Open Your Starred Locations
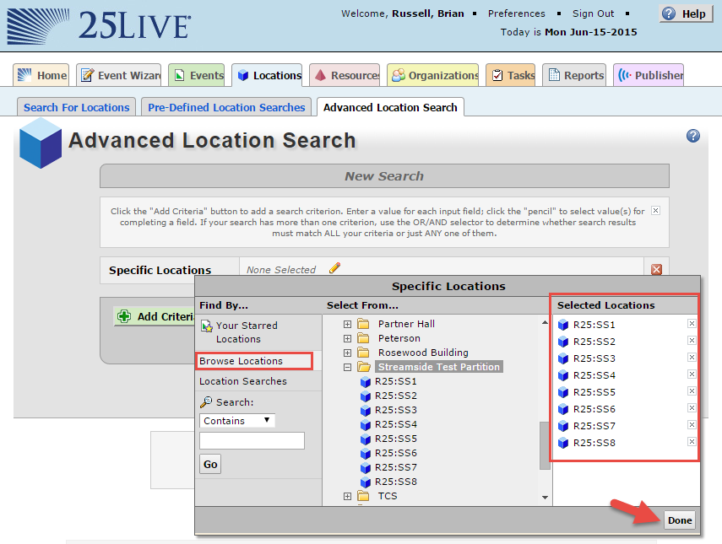The width and height of the screenshot is (722, 544). pos(247,332)
